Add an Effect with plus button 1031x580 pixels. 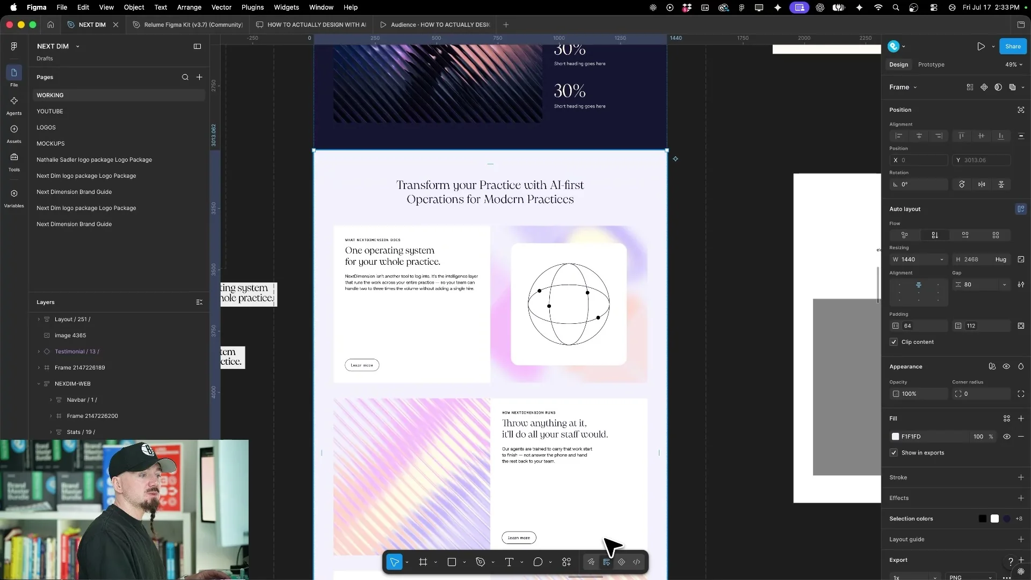pos(1021,498)
